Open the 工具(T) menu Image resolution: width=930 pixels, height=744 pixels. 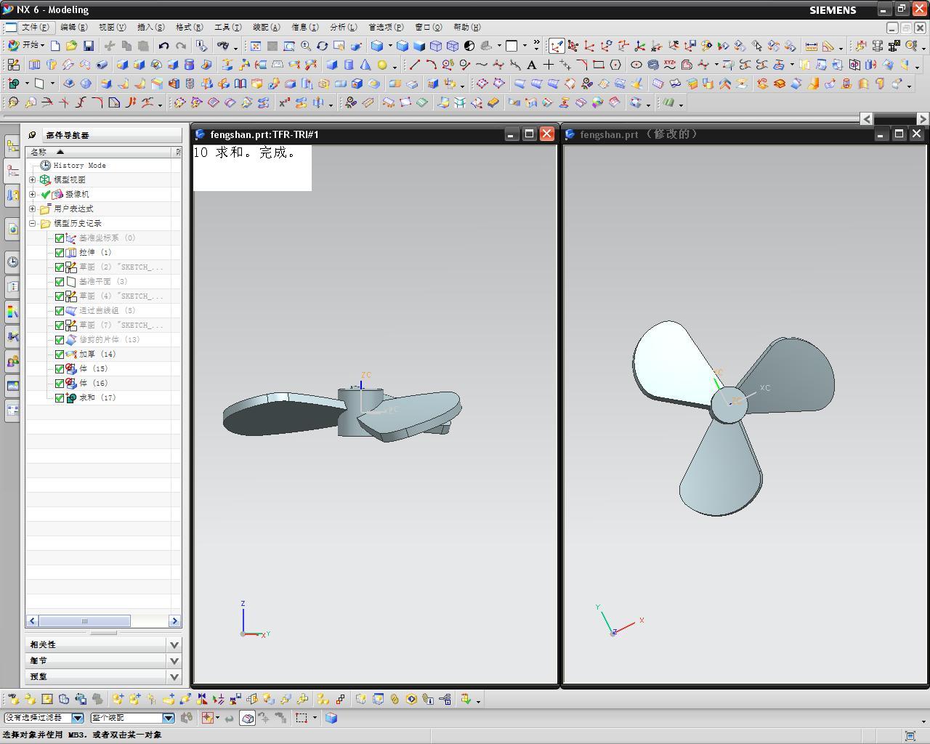coord(227,27)
